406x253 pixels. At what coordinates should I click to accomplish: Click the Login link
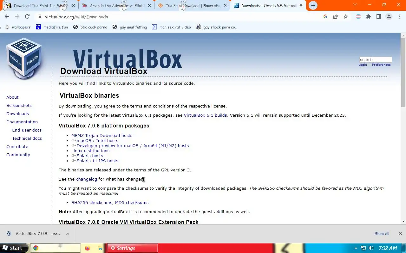(363, 65)
